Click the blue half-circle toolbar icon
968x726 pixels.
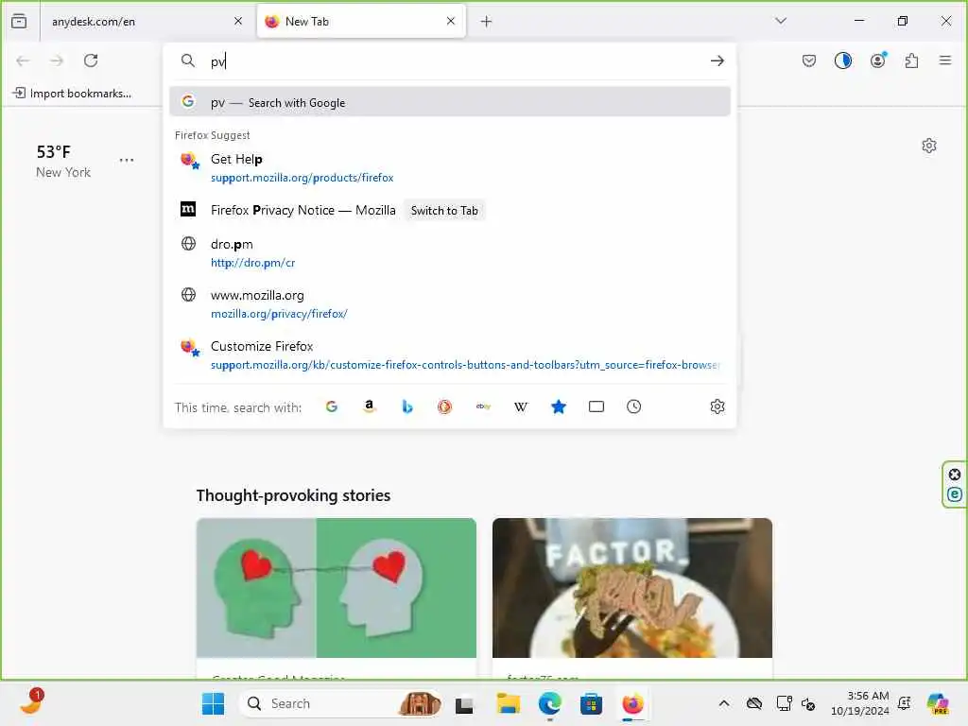tap(842, 60)
